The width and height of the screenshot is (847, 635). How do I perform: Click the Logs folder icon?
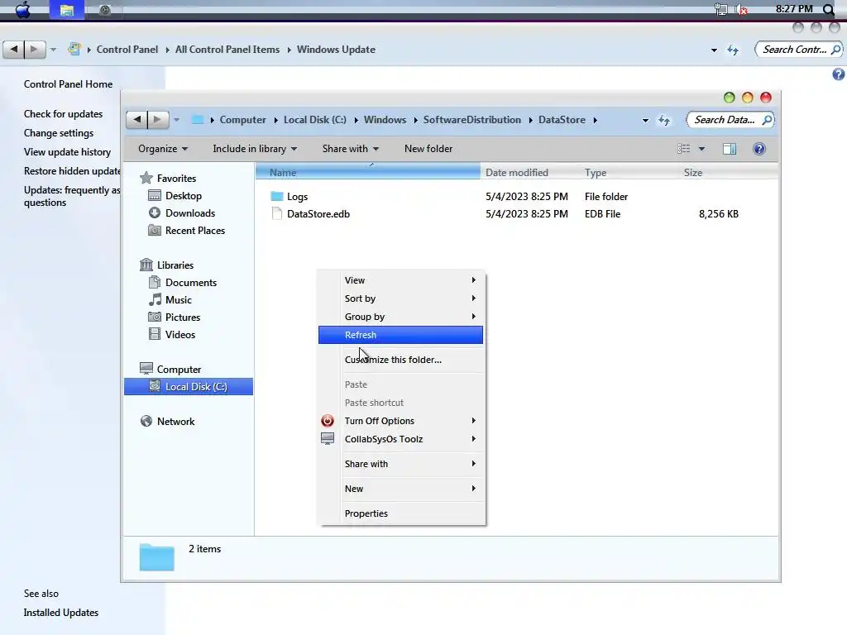[x=277, y=196]
